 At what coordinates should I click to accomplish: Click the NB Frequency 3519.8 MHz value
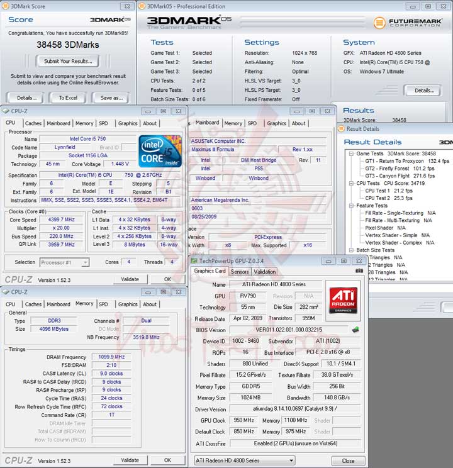coord(146,337)
